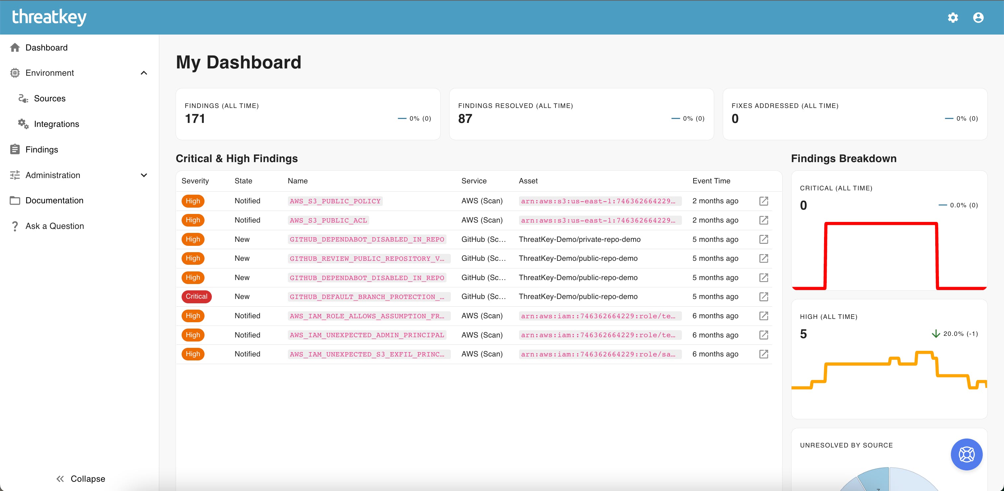Image resolution: width=1004 pixels, height=491 pixels.
Task: Open external link for AWS_S3_PUBLIC_POLICY finding
Action: (x=764, y=201)
